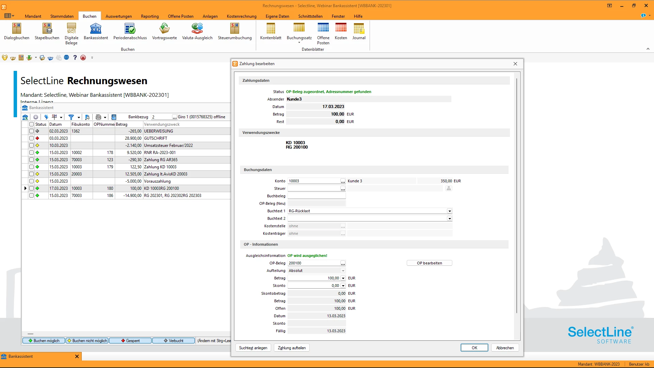Check the RG 202301, RG 202302 row checkbox

(31, 196)
